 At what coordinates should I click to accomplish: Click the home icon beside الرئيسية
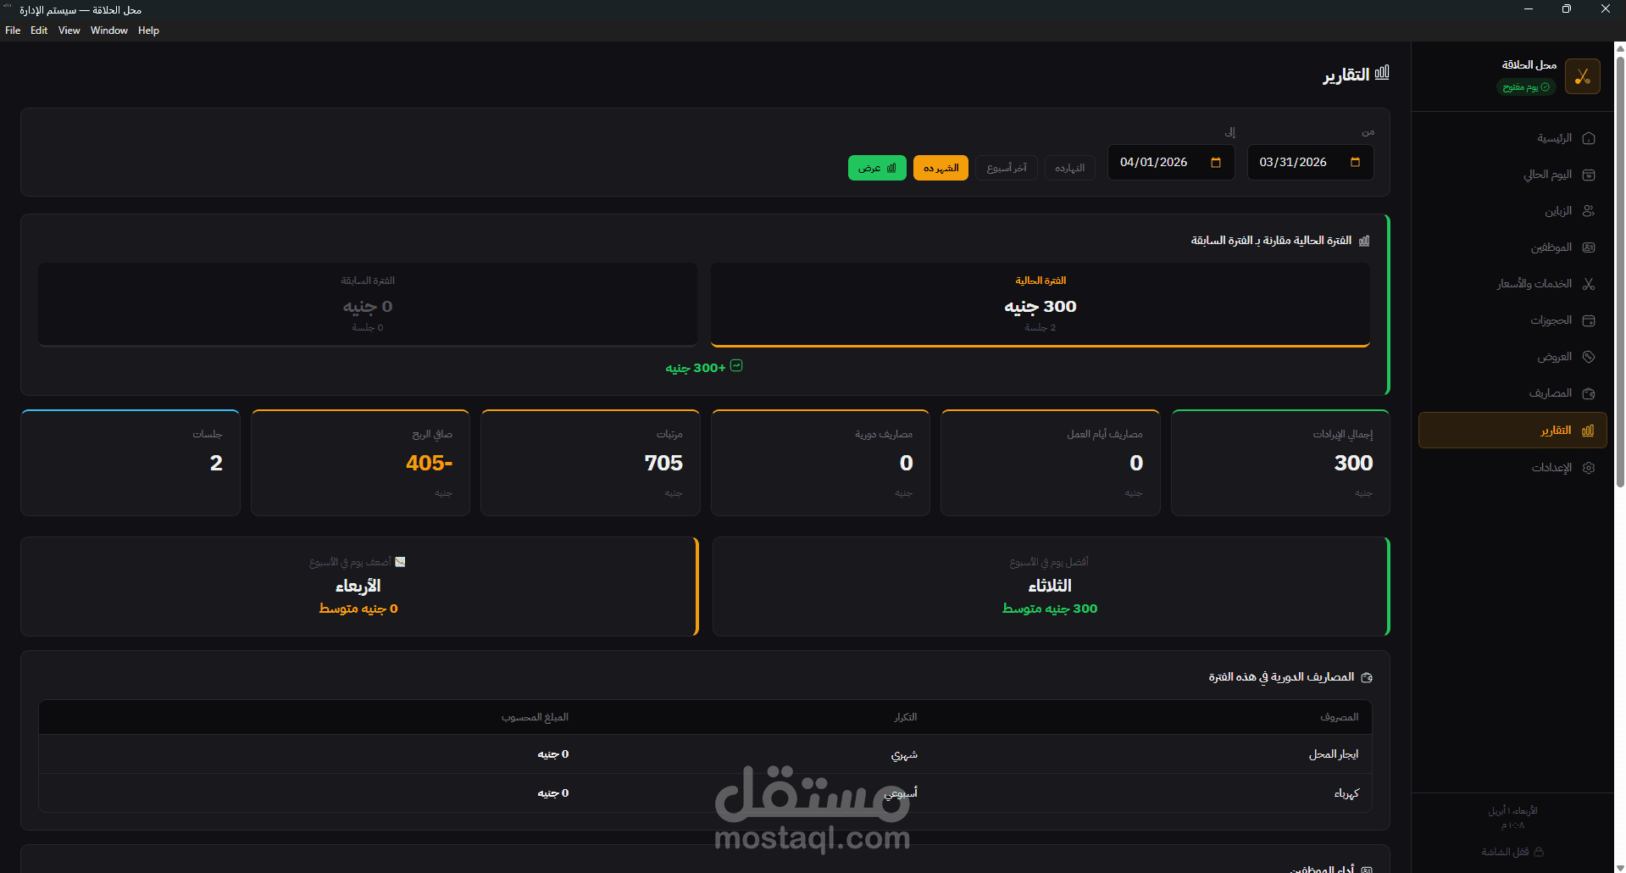pyautogui.click(x=1589, y=138)
